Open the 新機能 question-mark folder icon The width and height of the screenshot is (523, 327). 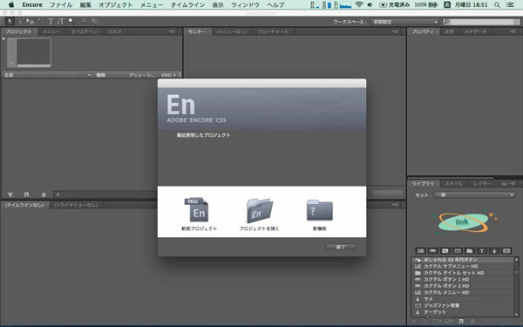[x=320, y=210]
